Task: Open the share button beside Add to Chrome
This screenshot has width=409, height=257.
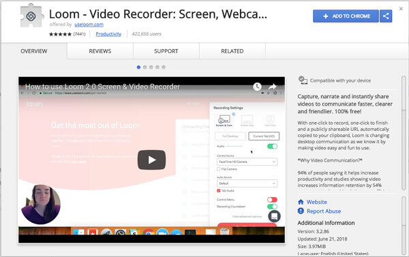Action: coord(386,16)
